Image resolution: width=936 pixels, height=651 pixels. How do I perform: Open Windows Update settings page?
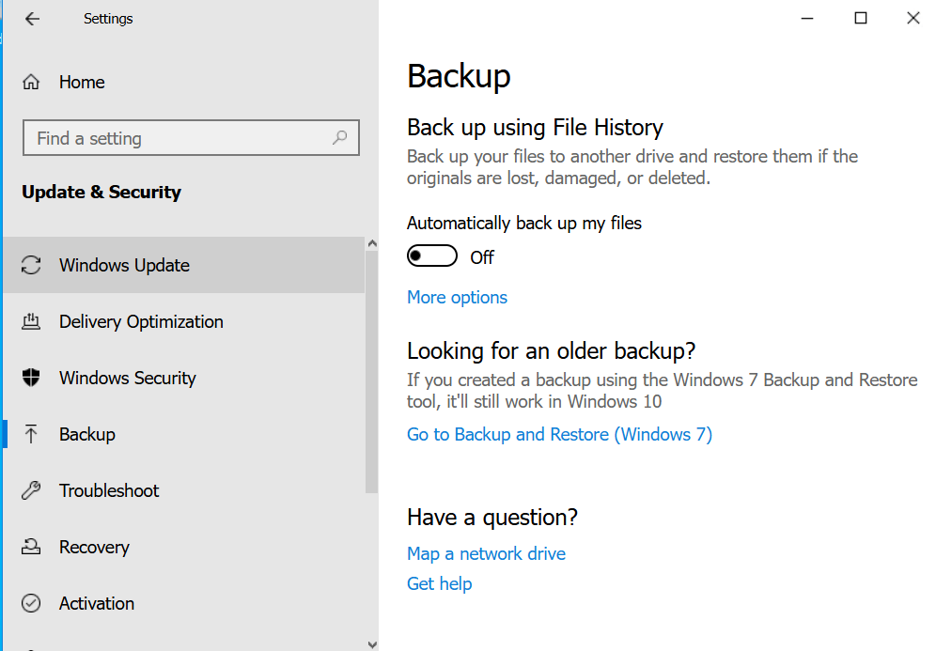click(124, 265)
